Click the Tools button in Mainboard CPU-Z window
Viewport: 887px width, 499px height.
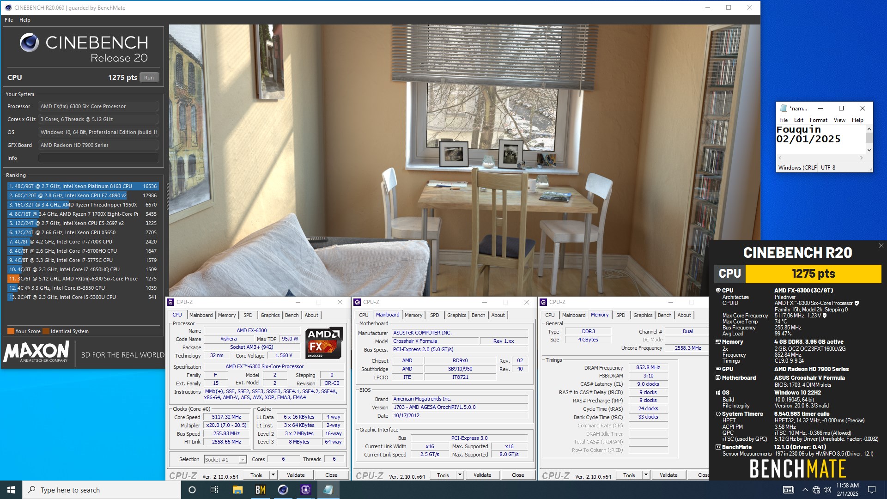(443, 475)
